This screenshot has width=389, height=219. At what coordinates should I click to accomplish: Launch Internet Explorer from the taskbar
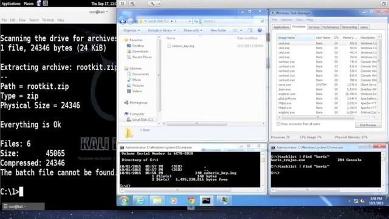point(140,201)
